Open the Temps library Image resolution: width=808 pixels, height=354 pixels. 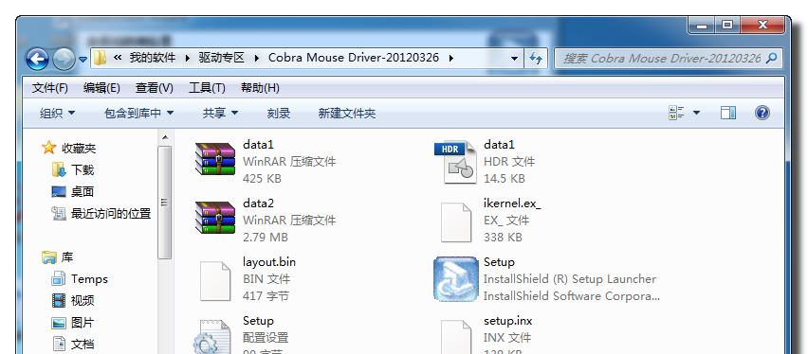point(89,279)
